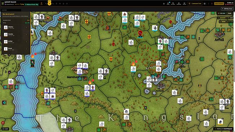Click the Infantry quantity field

click(26, 27)
